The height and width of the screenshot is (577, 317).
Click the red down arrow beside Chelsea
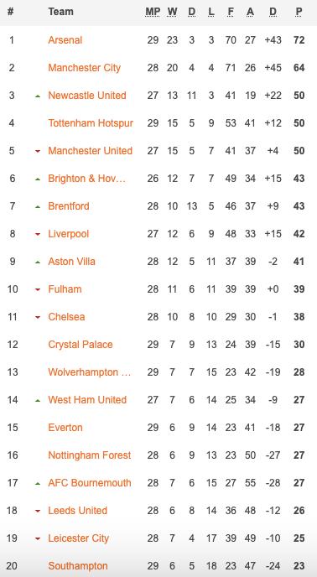(x=38, y=317)
